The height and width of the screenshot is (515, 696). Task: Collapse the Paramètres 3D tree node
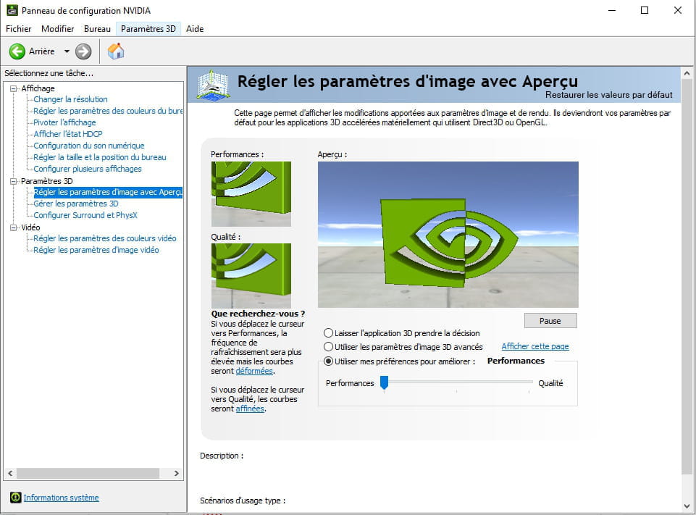[13, 181]
